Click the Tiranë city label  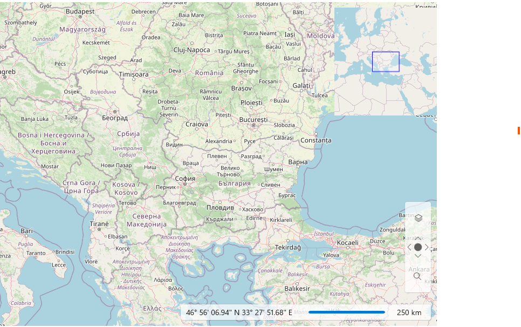pos(99,224)
